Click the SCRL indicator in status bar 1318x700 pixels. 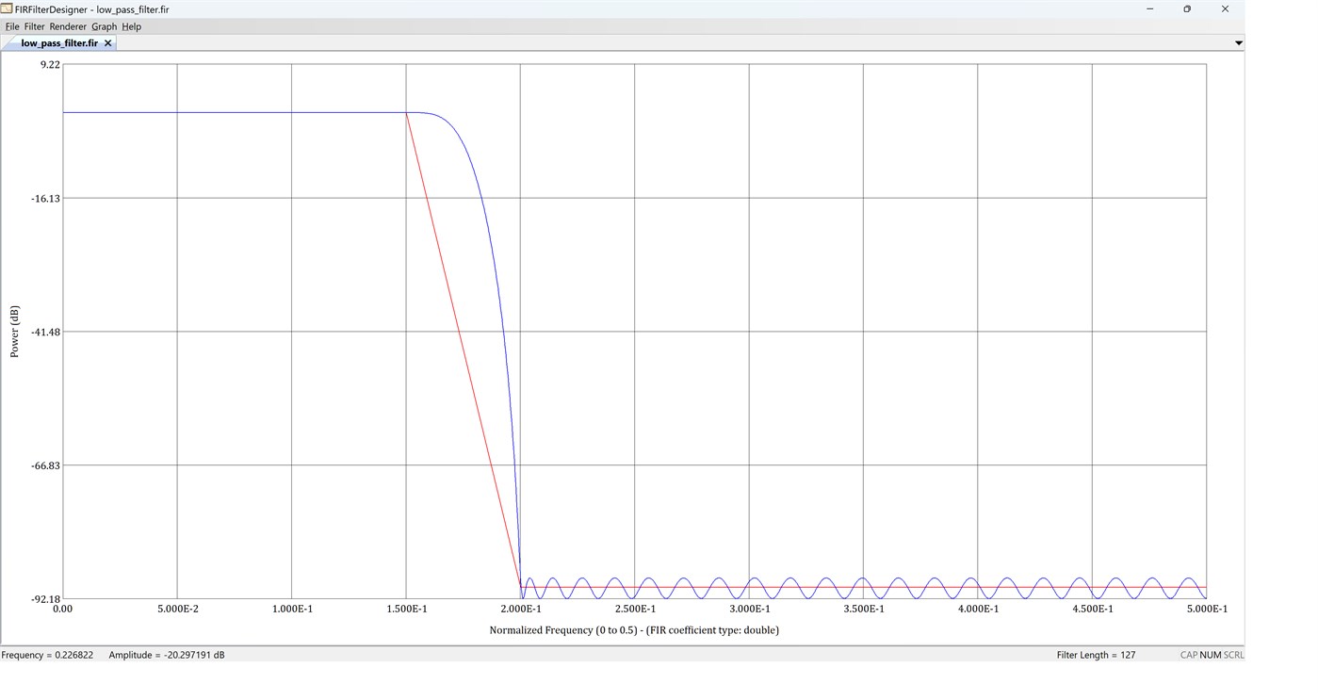(1233, 655)
